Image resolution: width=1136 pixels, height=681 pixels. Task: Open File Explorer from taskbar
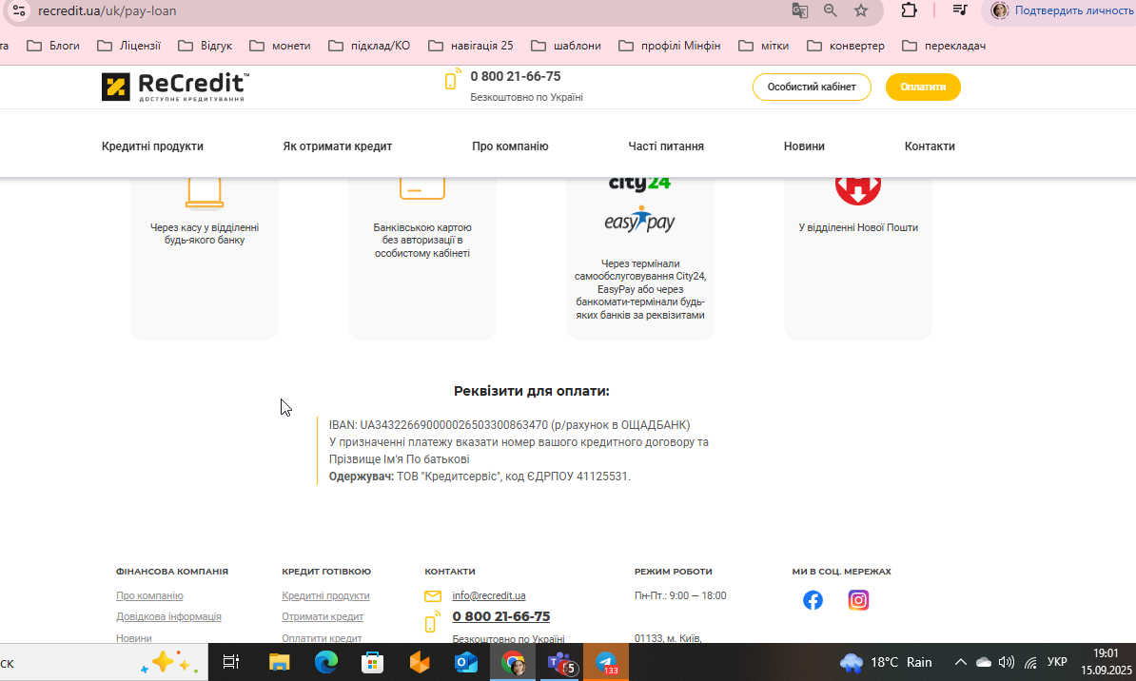279,661
